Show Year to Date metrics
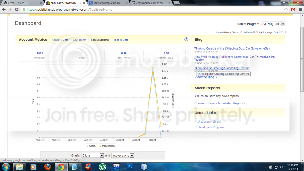Image resolution: width=304 pixels, height=171 pixels. point(121,40)
